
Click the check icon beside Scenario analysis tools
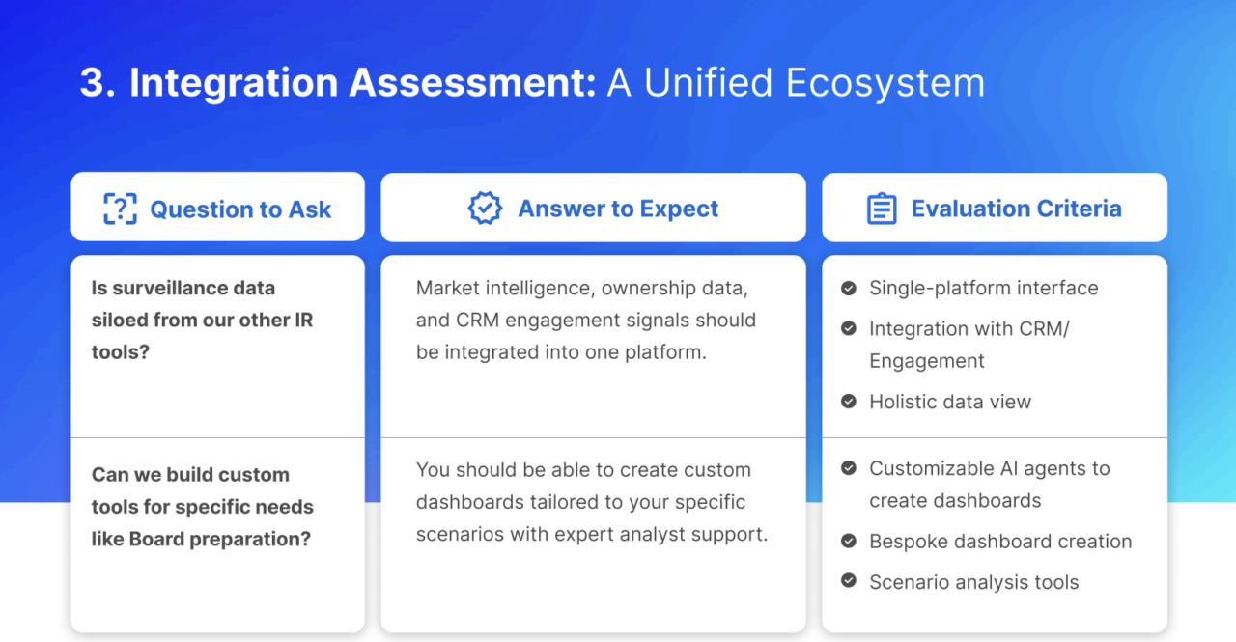pyautogui.click(x=849, y=581)
